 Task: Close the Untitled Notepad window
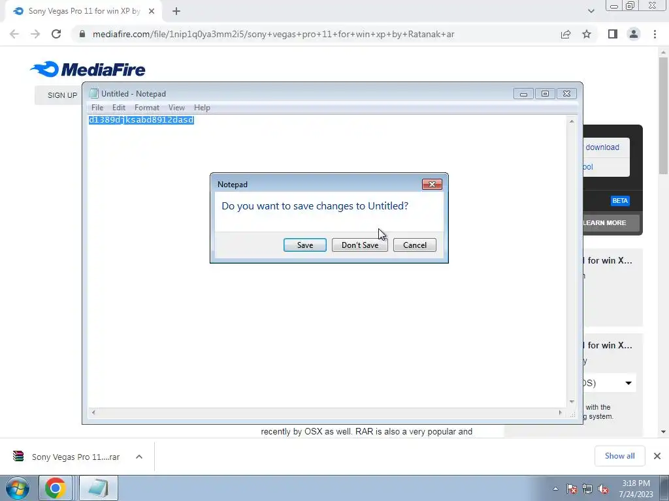point(566,94)
